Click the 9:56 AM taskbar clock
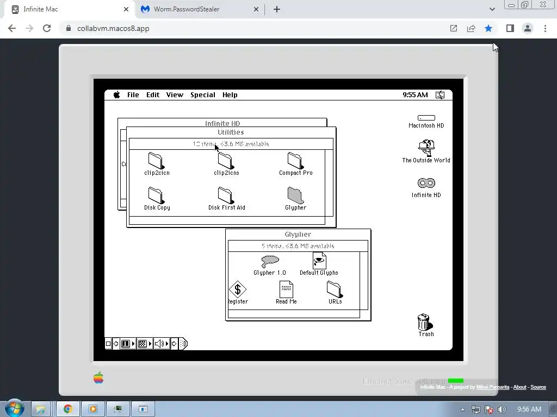 coord(529,409)
